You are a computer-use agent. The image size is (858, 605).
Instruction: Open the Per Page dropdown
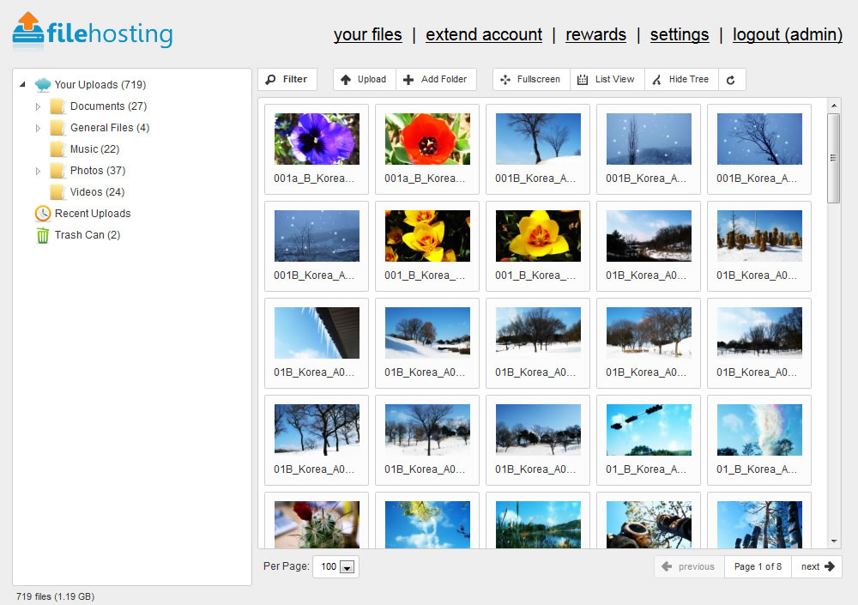coord(336,566)
